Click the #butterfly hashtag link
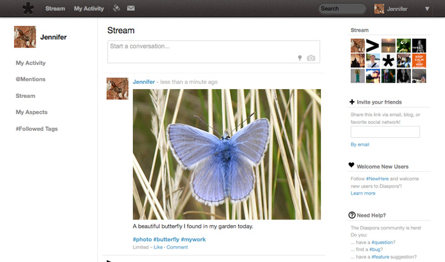 165,239
